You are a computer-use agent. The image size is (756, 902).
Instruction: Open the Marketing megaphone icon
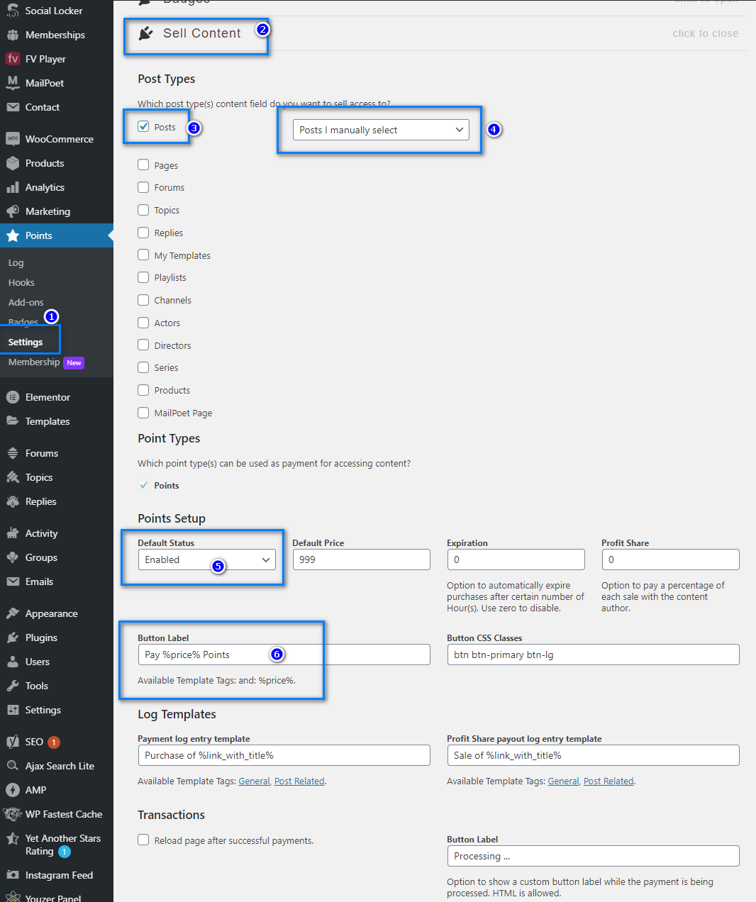click(x=13, y=211)
